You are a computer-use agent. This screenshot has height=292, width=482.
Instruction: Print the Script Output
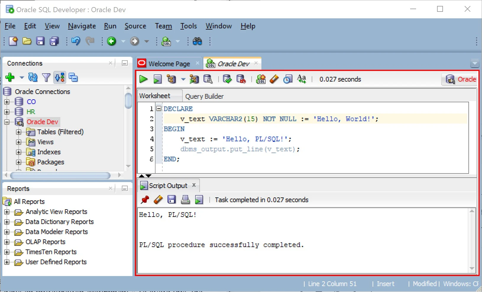pos(185,200)
